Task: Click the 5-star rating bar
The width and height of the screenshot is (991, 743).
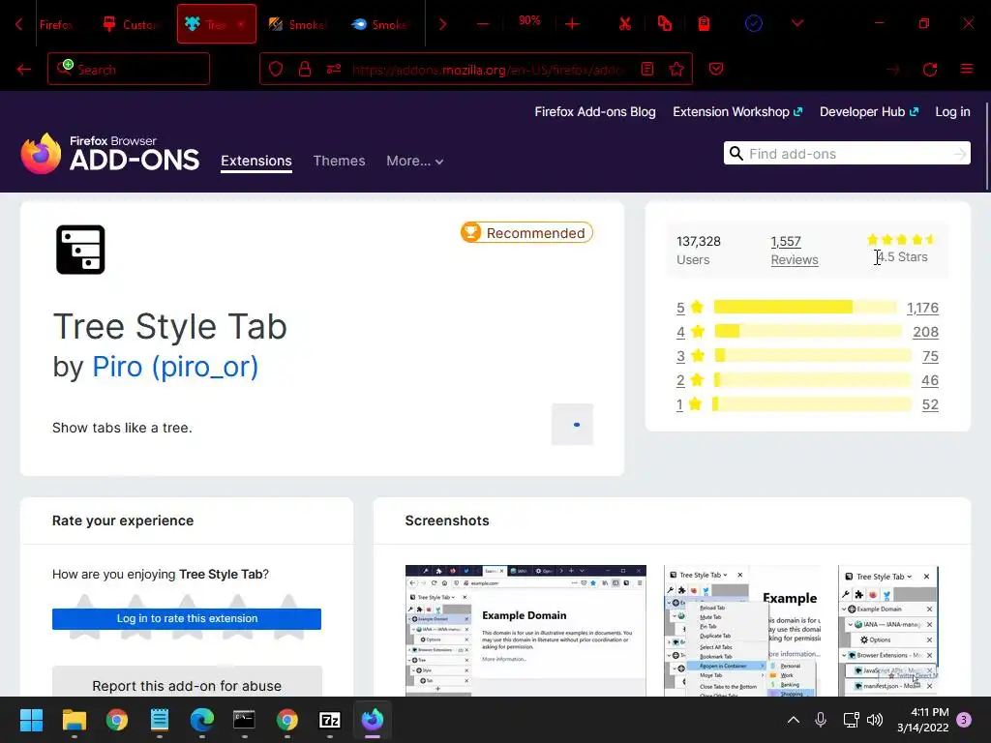Action: click(804, 307)
